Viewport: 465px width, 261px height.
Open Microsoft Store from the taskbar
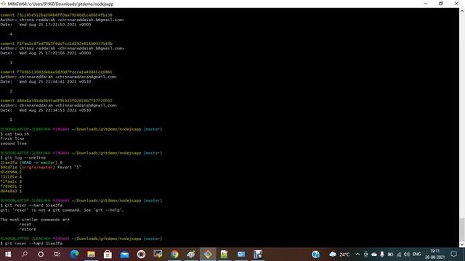tap(108, 254)
